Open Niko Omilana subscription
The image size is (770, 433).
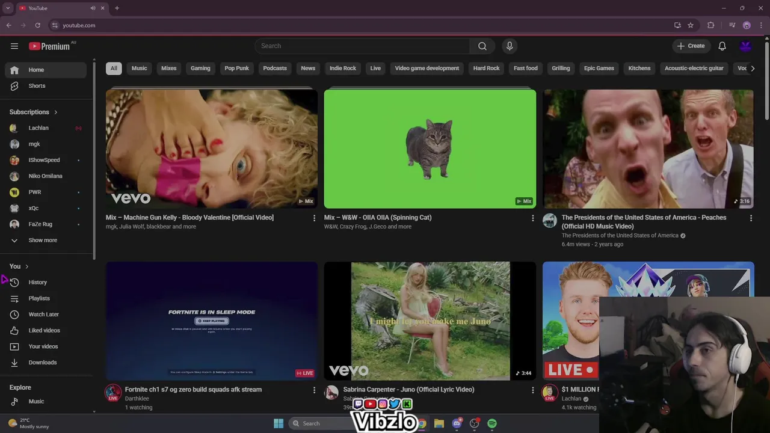(x=46, y=176)
